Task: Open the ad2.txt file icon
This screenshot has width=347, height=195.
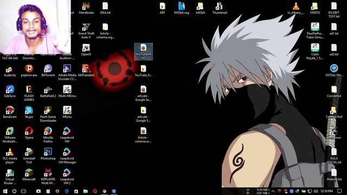Action: 334,50
